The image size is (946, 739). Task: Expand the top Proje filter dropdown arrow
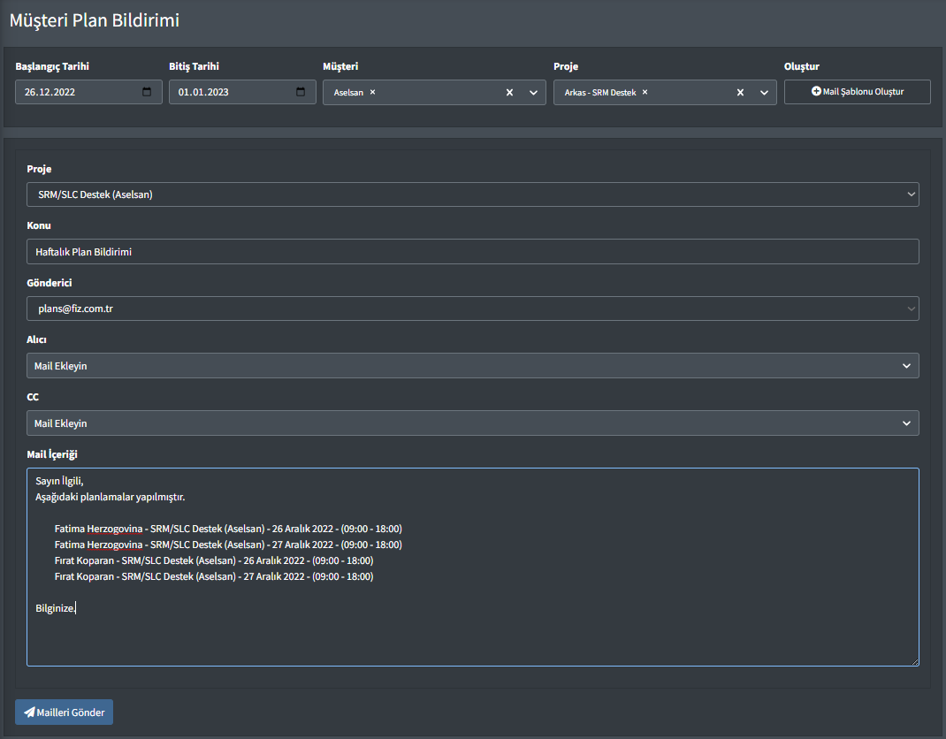[764, 92]
